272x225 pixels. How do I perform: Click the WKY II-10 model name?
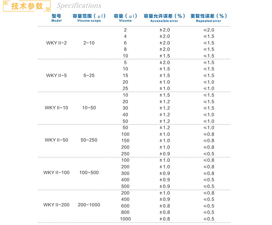[x=56, y=108]
